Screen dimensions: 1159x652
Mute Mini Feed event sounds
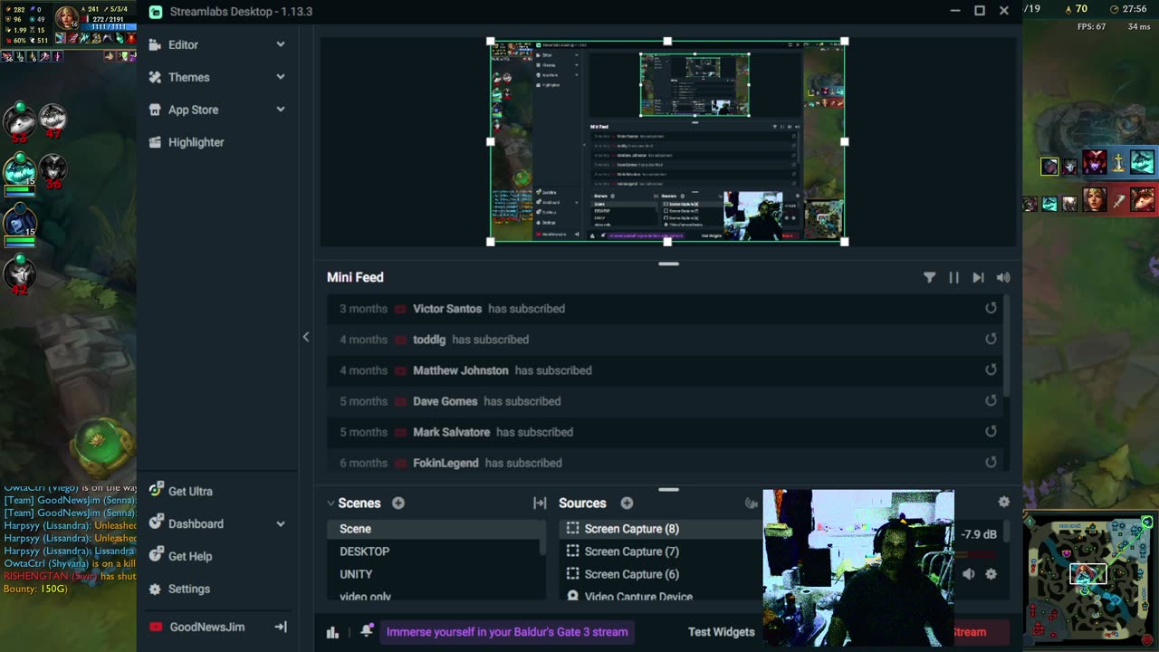click(x=1002, y=277)
